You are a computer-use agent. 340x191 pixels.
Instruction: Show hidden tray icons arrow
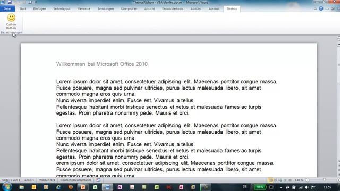[281, 187]
